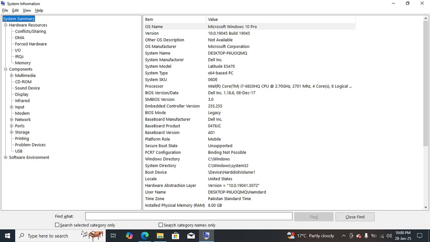Click the Copilot icon on the taskbar
Image resolution: width=430 pixels, height=242 pixels.
[x=129, y=236]
